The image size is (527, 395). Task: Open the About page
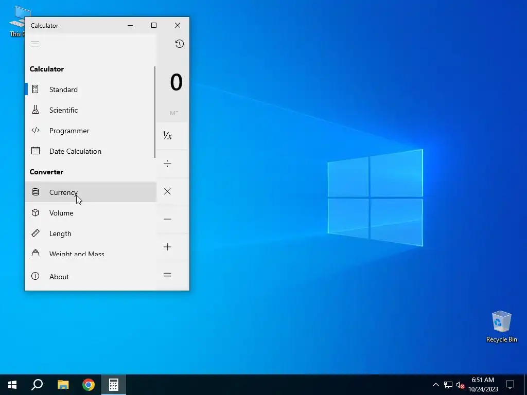tap(91, 276)
